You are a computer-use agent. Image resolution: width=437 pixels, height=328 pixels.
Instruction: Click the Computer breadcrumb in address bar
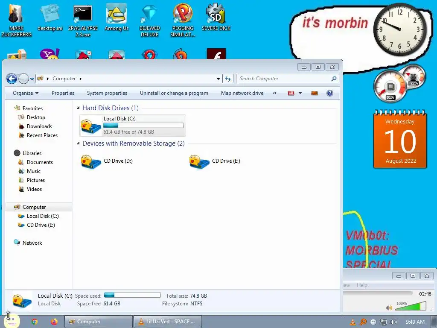64,79
